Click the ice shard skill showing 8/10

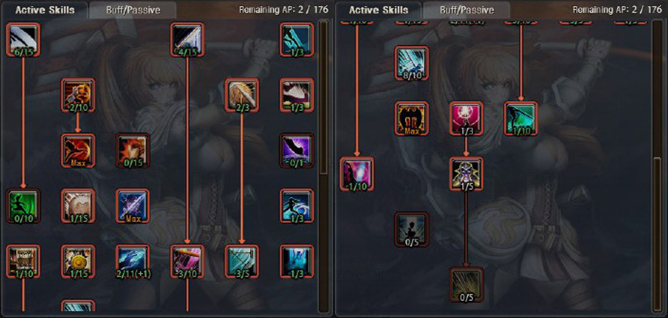[x=412, y=64]
